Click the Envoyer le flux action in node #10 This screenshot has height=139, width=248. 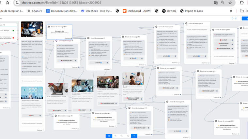[x=59, y=31]
